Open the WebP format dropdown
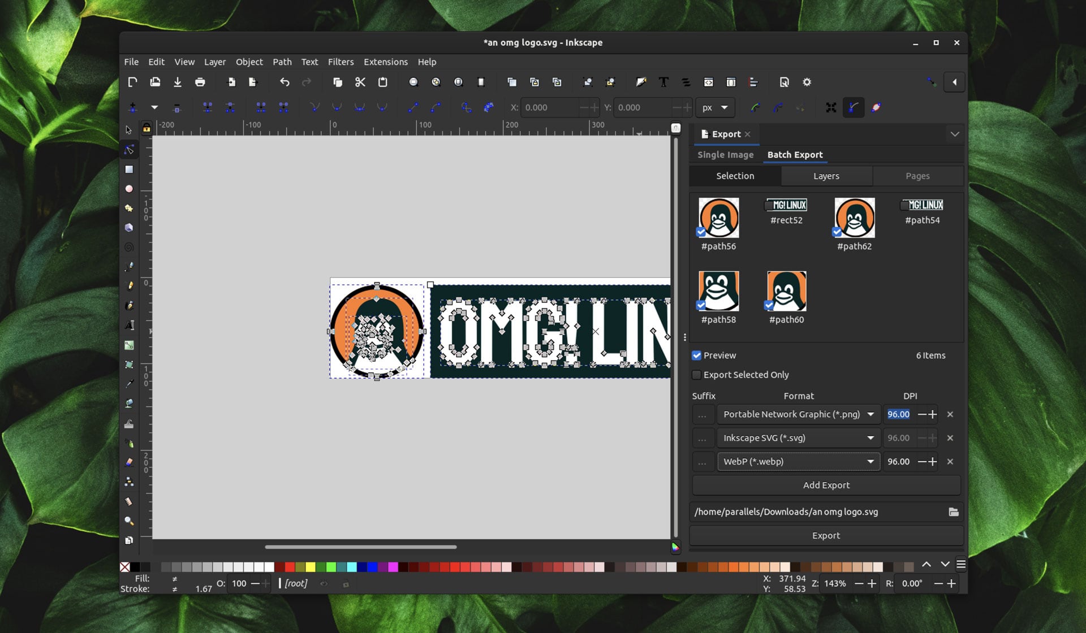This screenshot has width=1086, height=633. pos(799,462)
